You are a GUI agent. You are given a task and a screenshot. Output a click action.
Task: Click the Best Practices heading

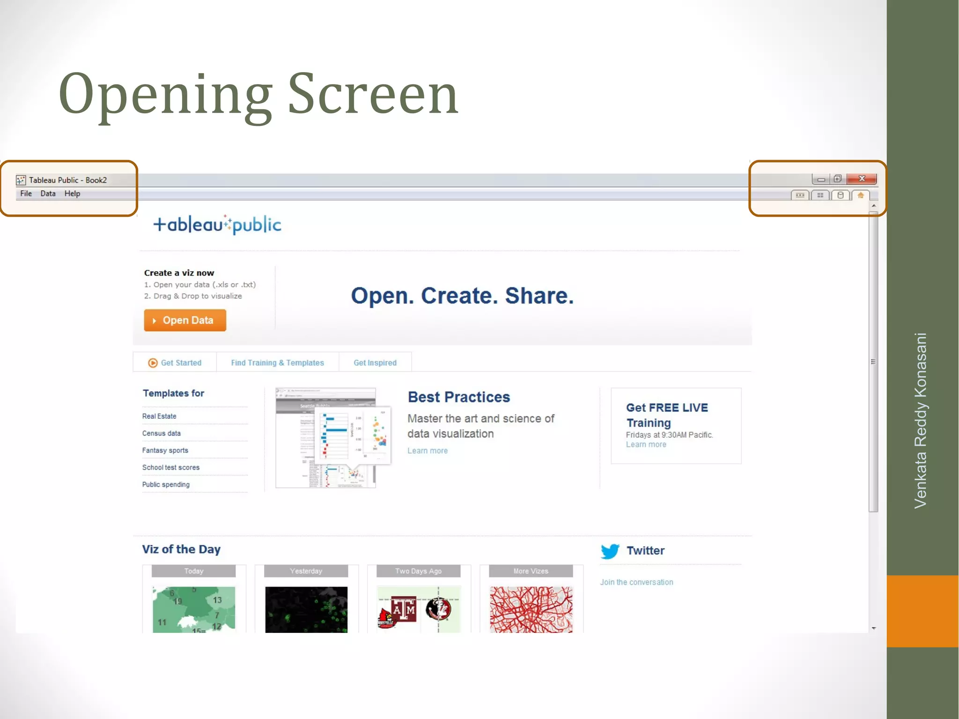459,397
